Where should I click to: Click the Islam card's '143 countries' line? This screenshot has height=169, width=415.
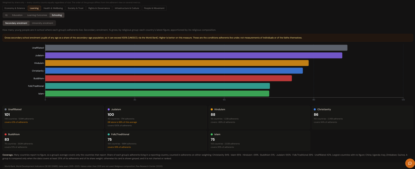tap(225, 144)
